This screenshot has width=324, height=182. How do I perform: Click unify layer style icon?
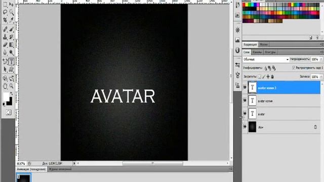click(x=274, y=68)
